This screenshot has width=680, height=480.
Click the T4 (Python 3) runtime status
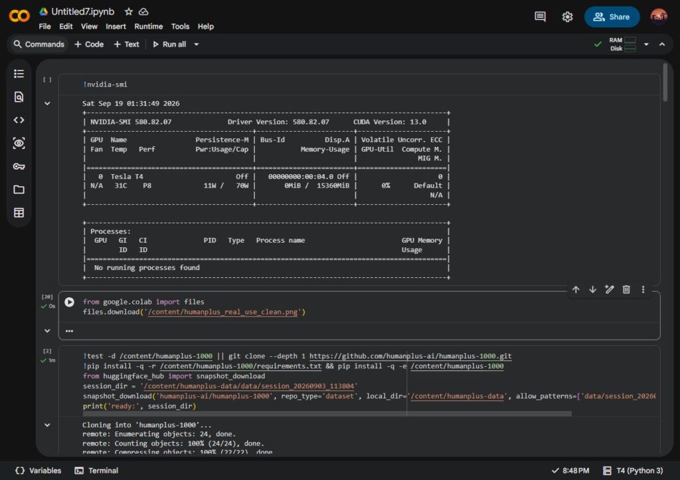[633, 471]
